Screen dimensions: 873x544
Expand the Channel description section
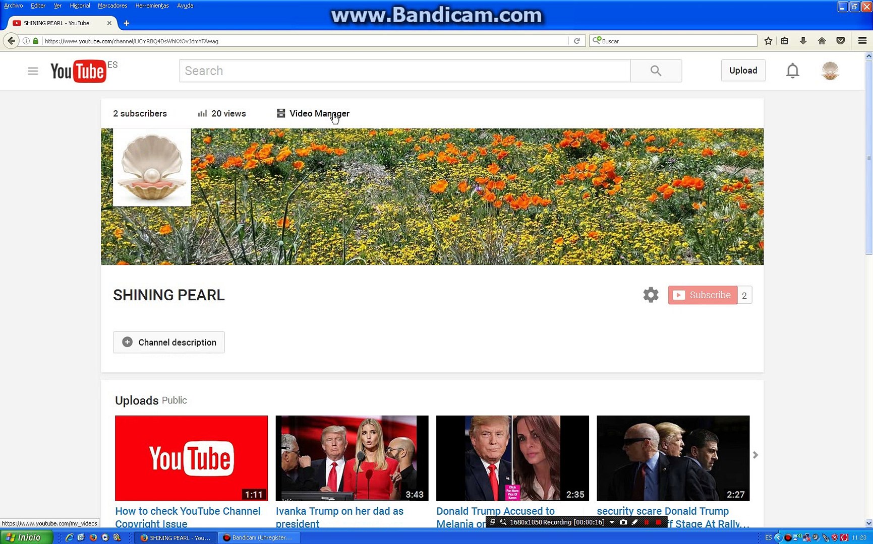(x=168, y=342)
